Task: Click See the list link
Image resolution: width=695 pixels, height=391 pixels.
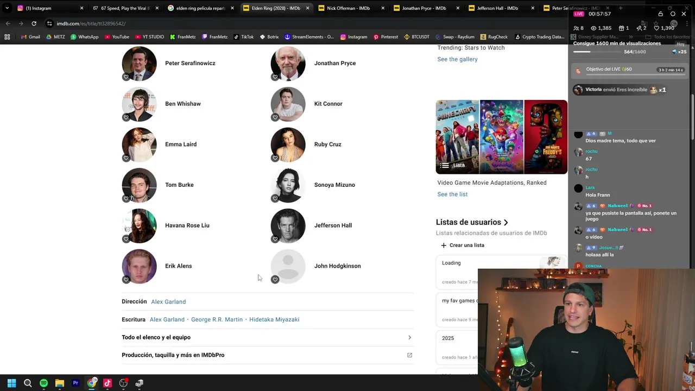Action: pos(452,194)
